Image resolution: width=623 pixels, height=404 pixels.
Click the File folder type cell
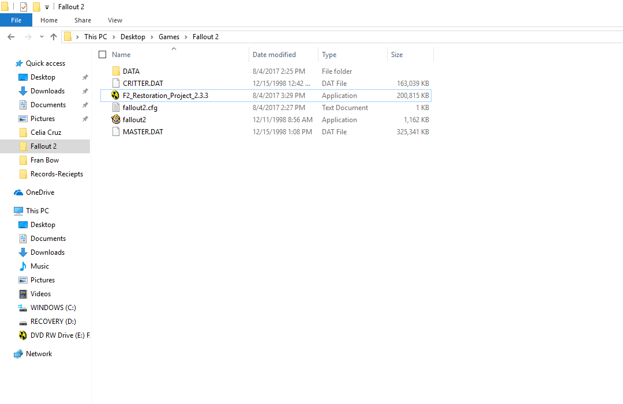(x=337, y=71)
